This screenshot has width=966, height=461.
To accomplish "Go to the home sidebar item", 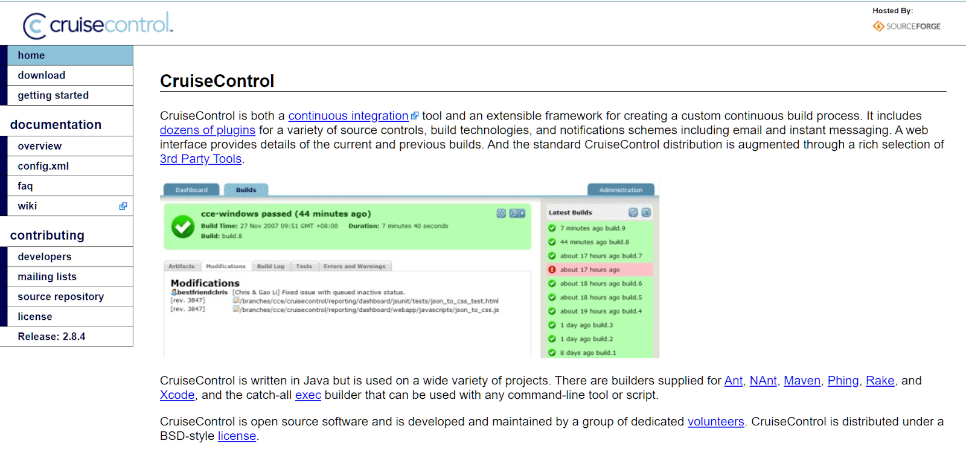I will 31,56.
